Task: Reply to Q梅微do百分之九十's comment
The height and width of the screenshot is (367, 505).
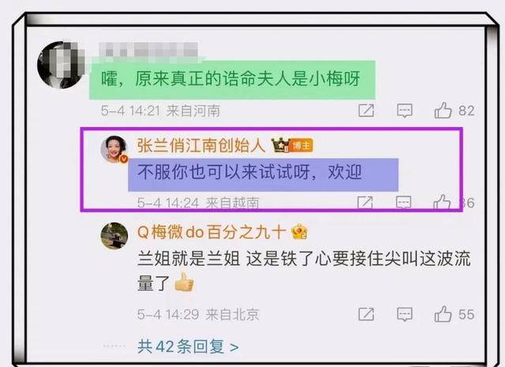Action: coord(405,314)
